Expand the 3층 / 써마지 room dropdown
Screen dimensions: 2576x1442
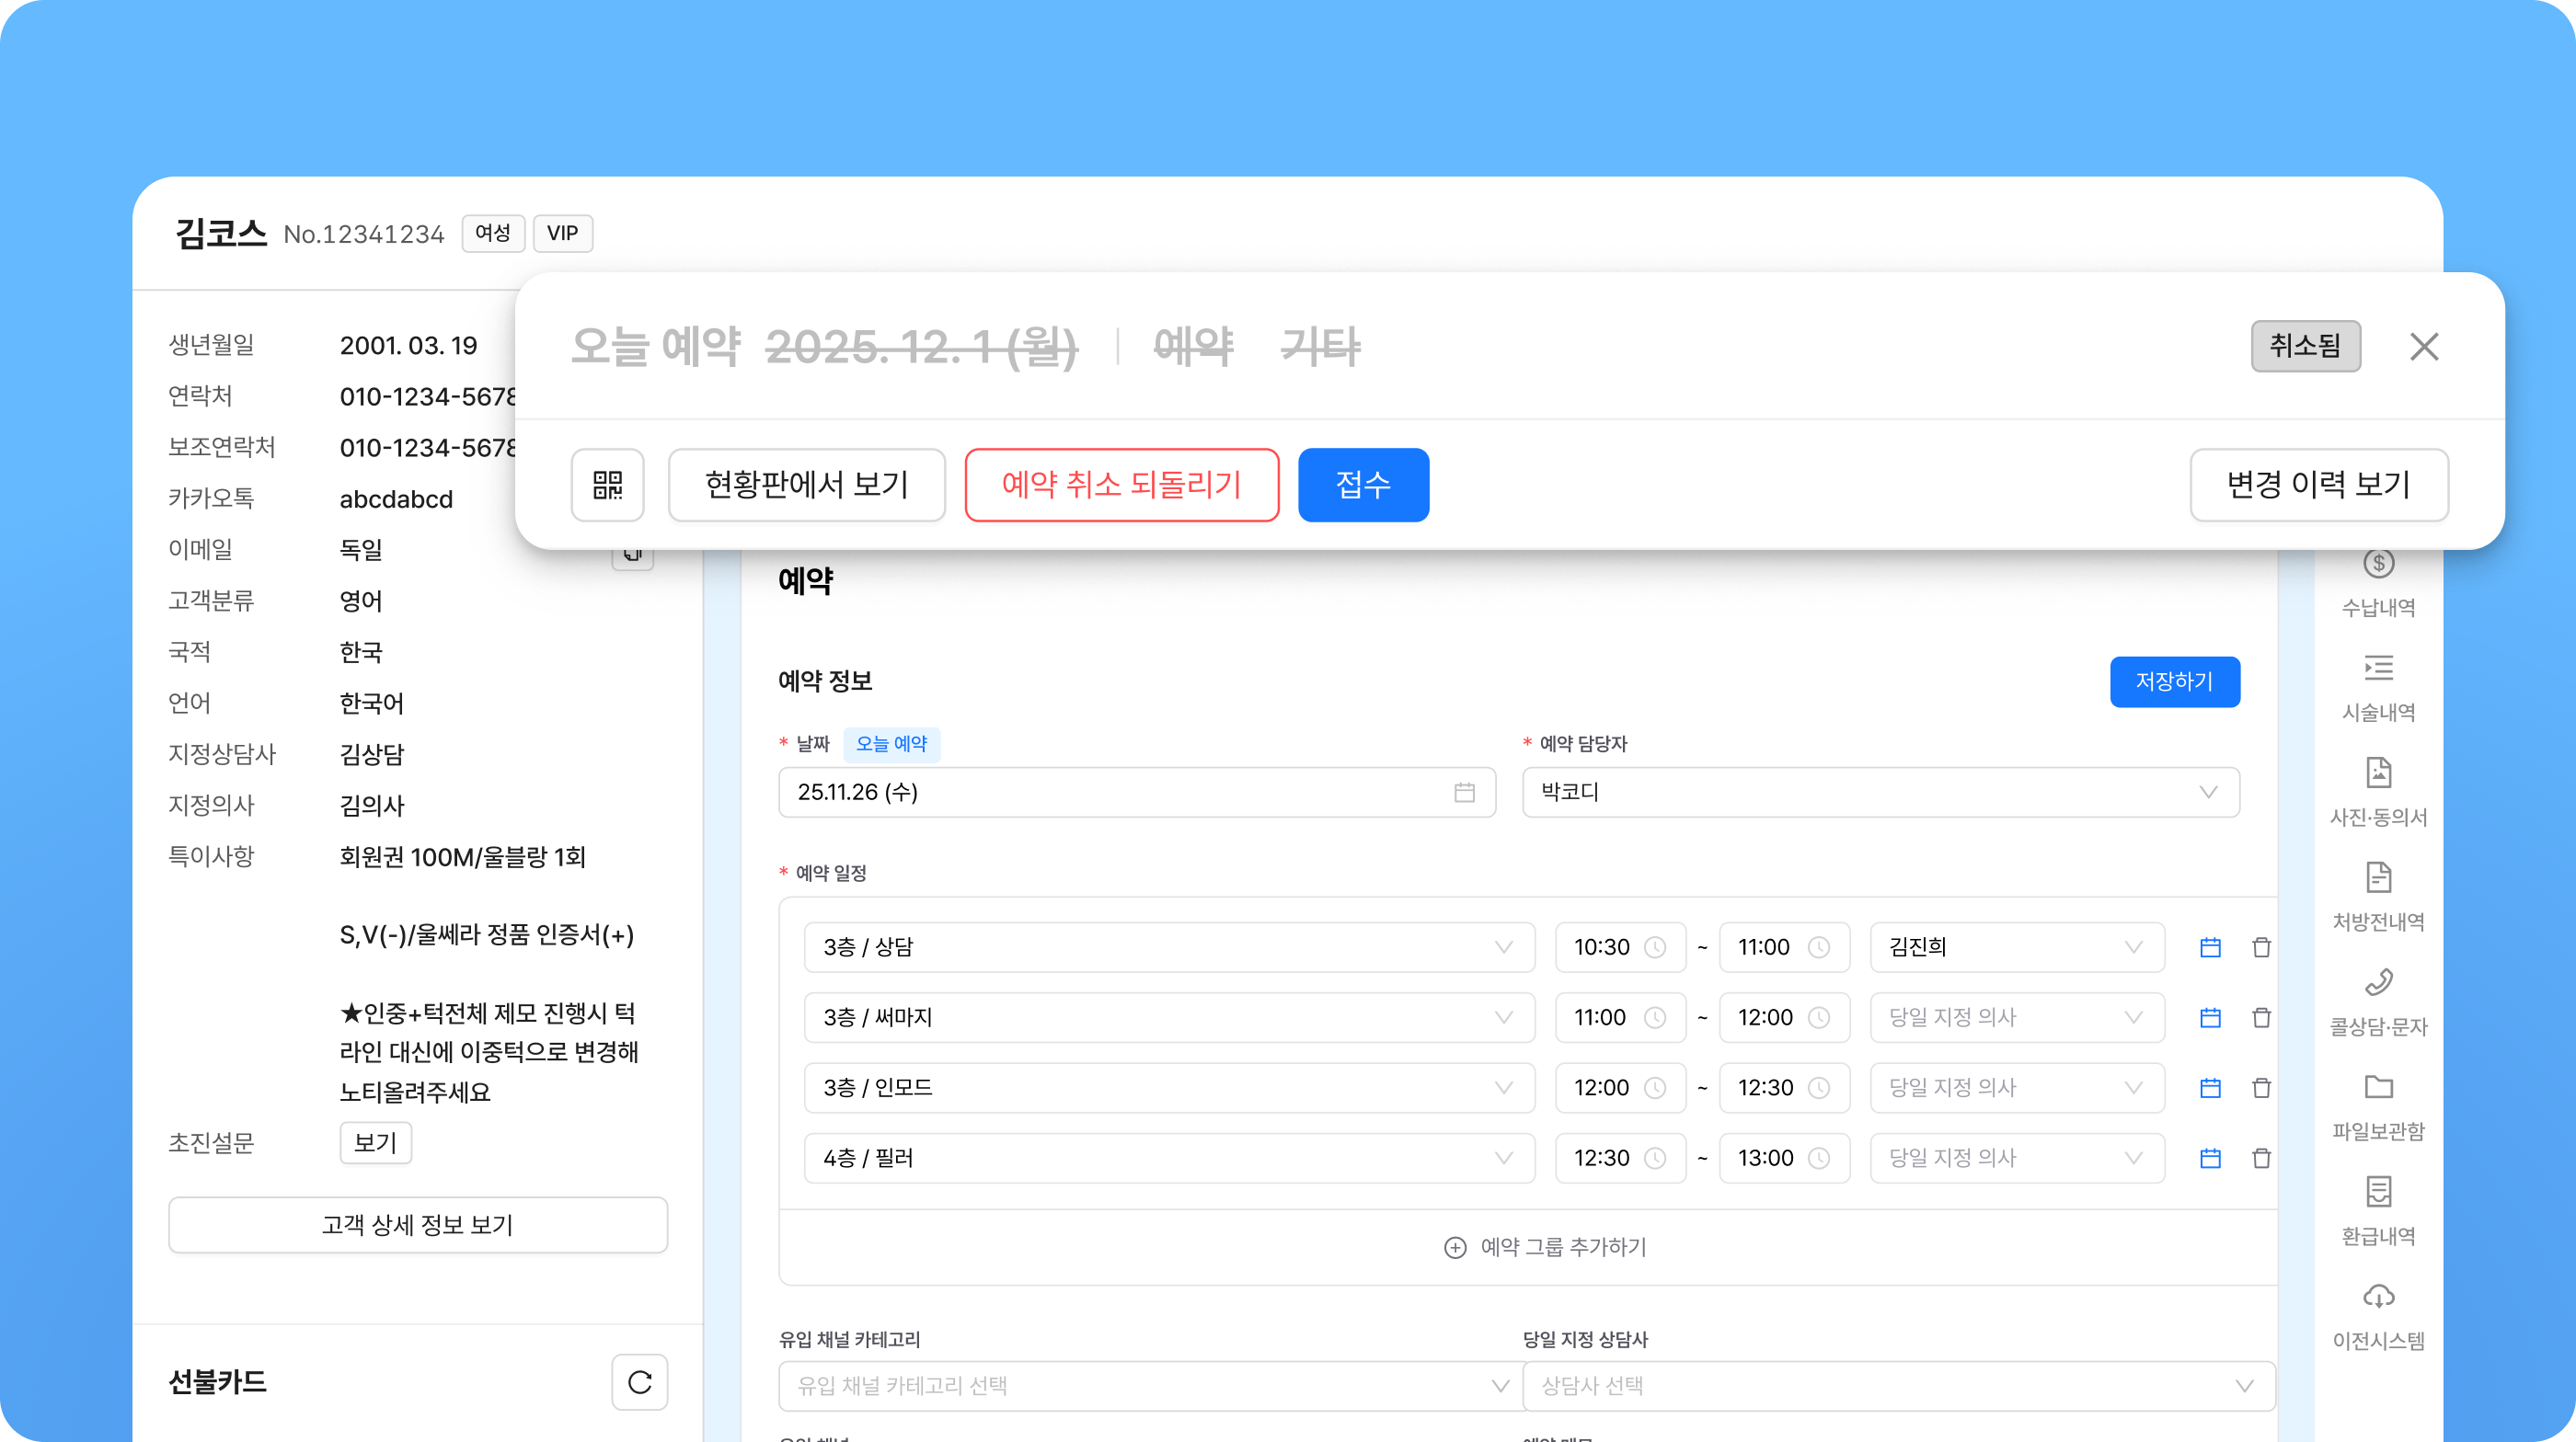point(1168,1017)
